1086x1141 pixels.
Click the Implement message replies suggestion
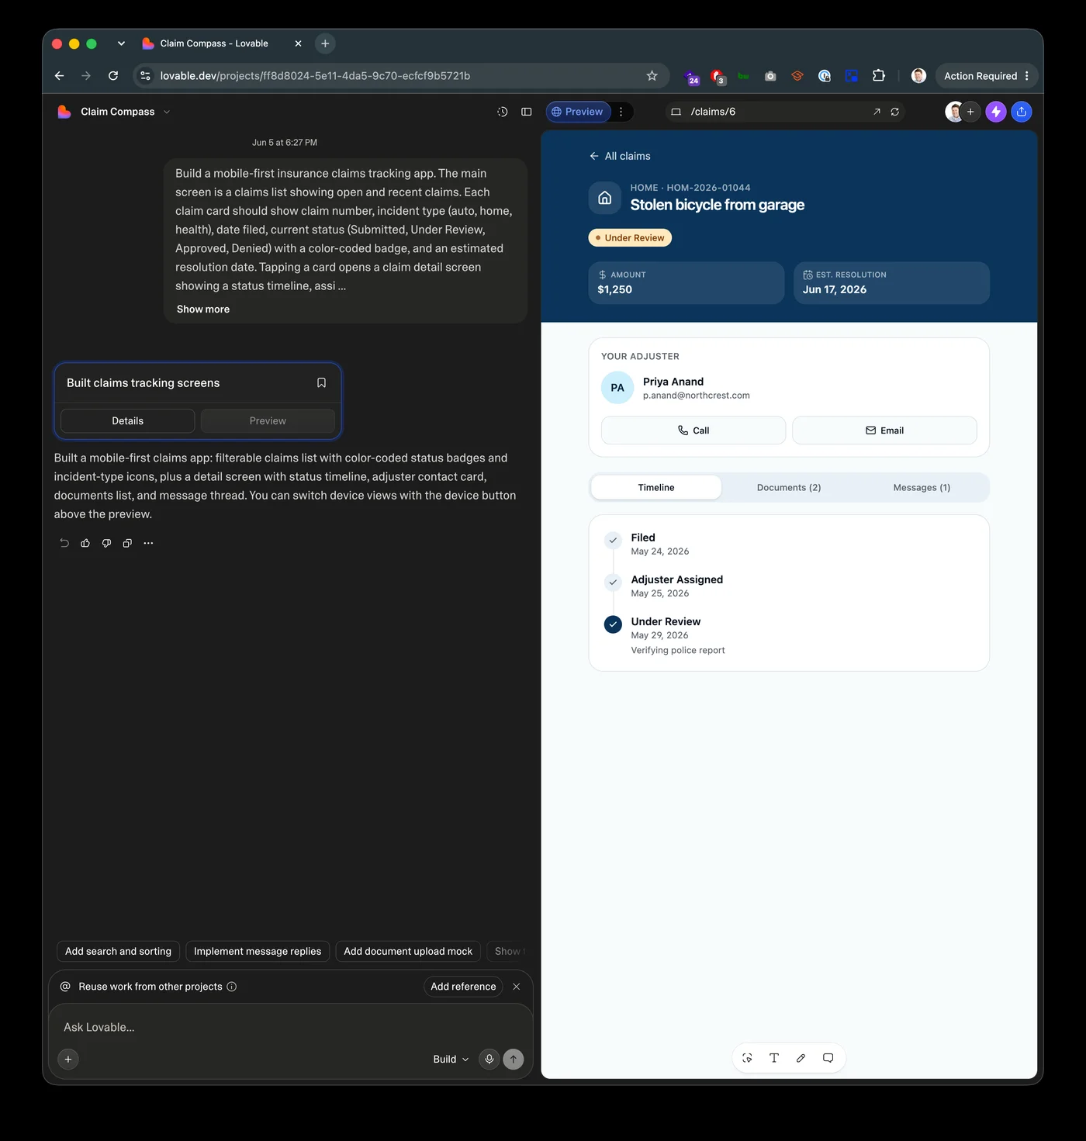coord(258,951)
